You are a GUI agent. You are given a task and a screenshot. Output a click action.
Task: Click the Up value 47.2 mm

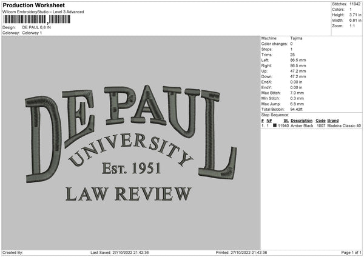point(298,71)
